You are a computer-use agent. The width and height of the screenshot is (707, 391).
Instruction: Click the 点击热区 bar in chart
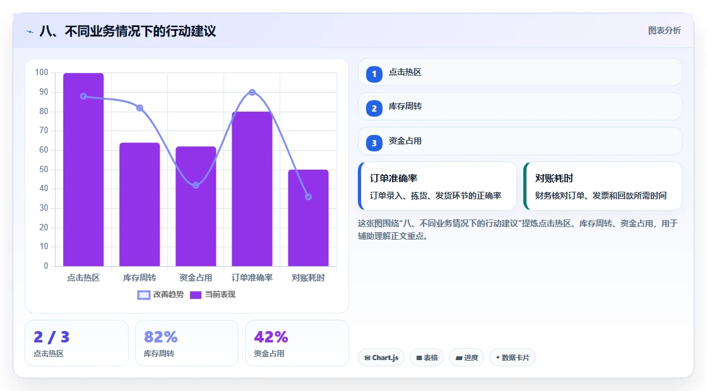click(83, 170)
